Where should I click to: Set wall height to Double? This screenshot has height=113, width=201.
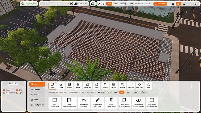coord(135,92)
